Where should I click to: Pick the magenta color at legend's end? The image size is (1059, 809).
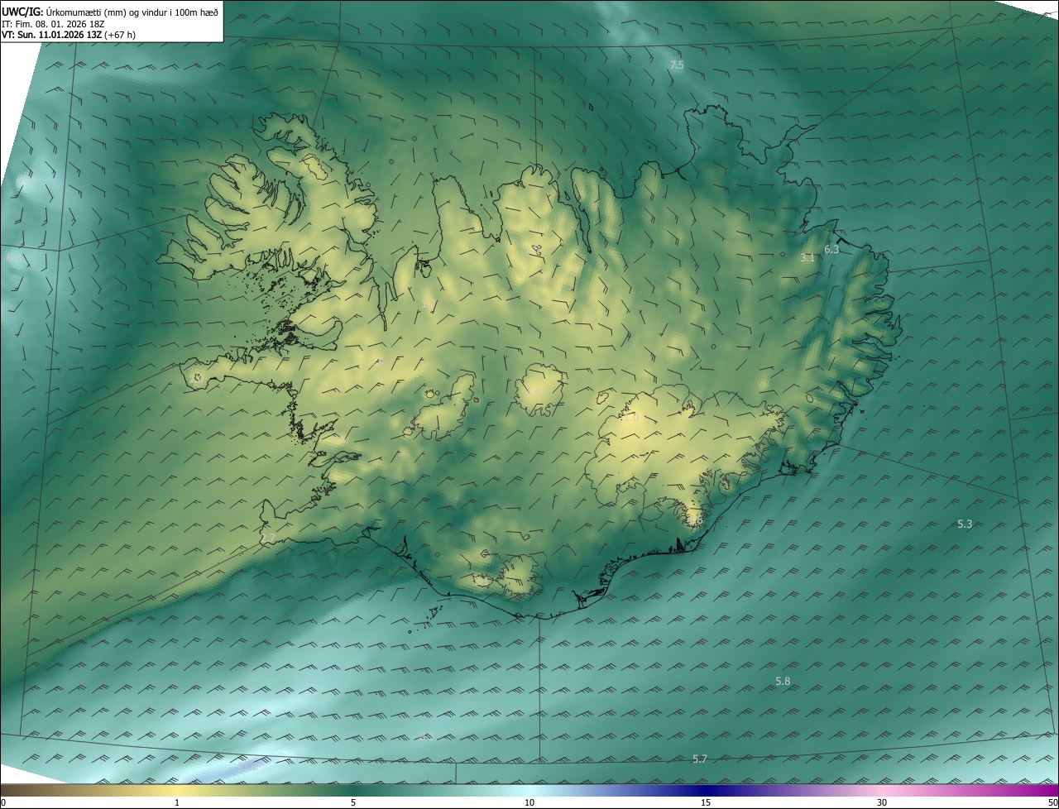1049,790
